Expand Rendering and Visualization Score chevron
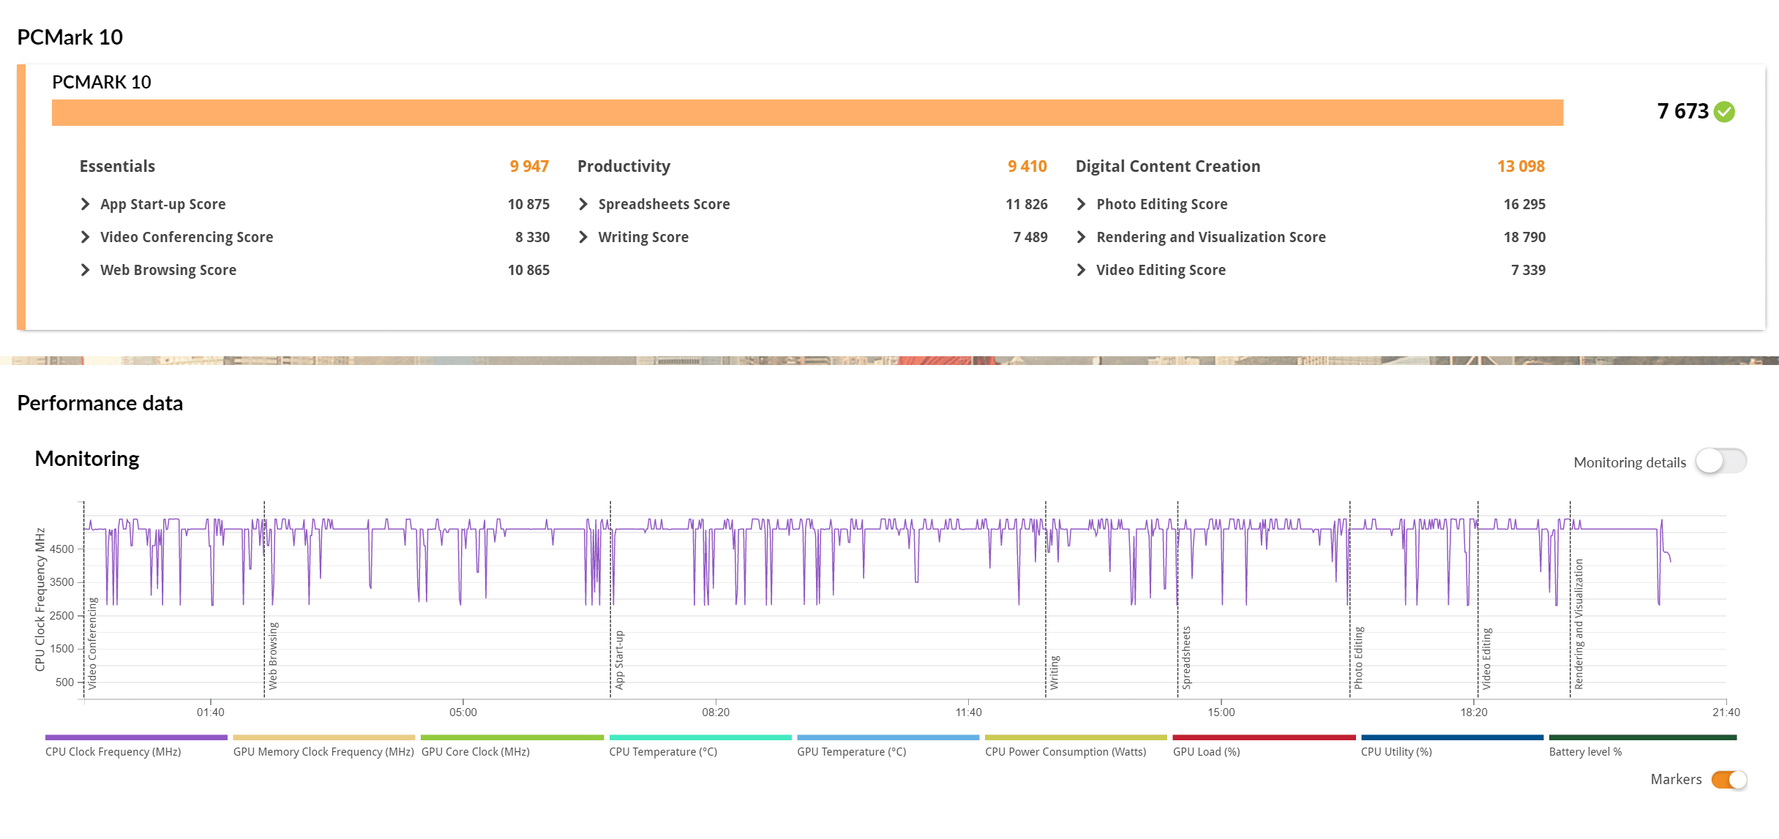 click(1081, 237)
